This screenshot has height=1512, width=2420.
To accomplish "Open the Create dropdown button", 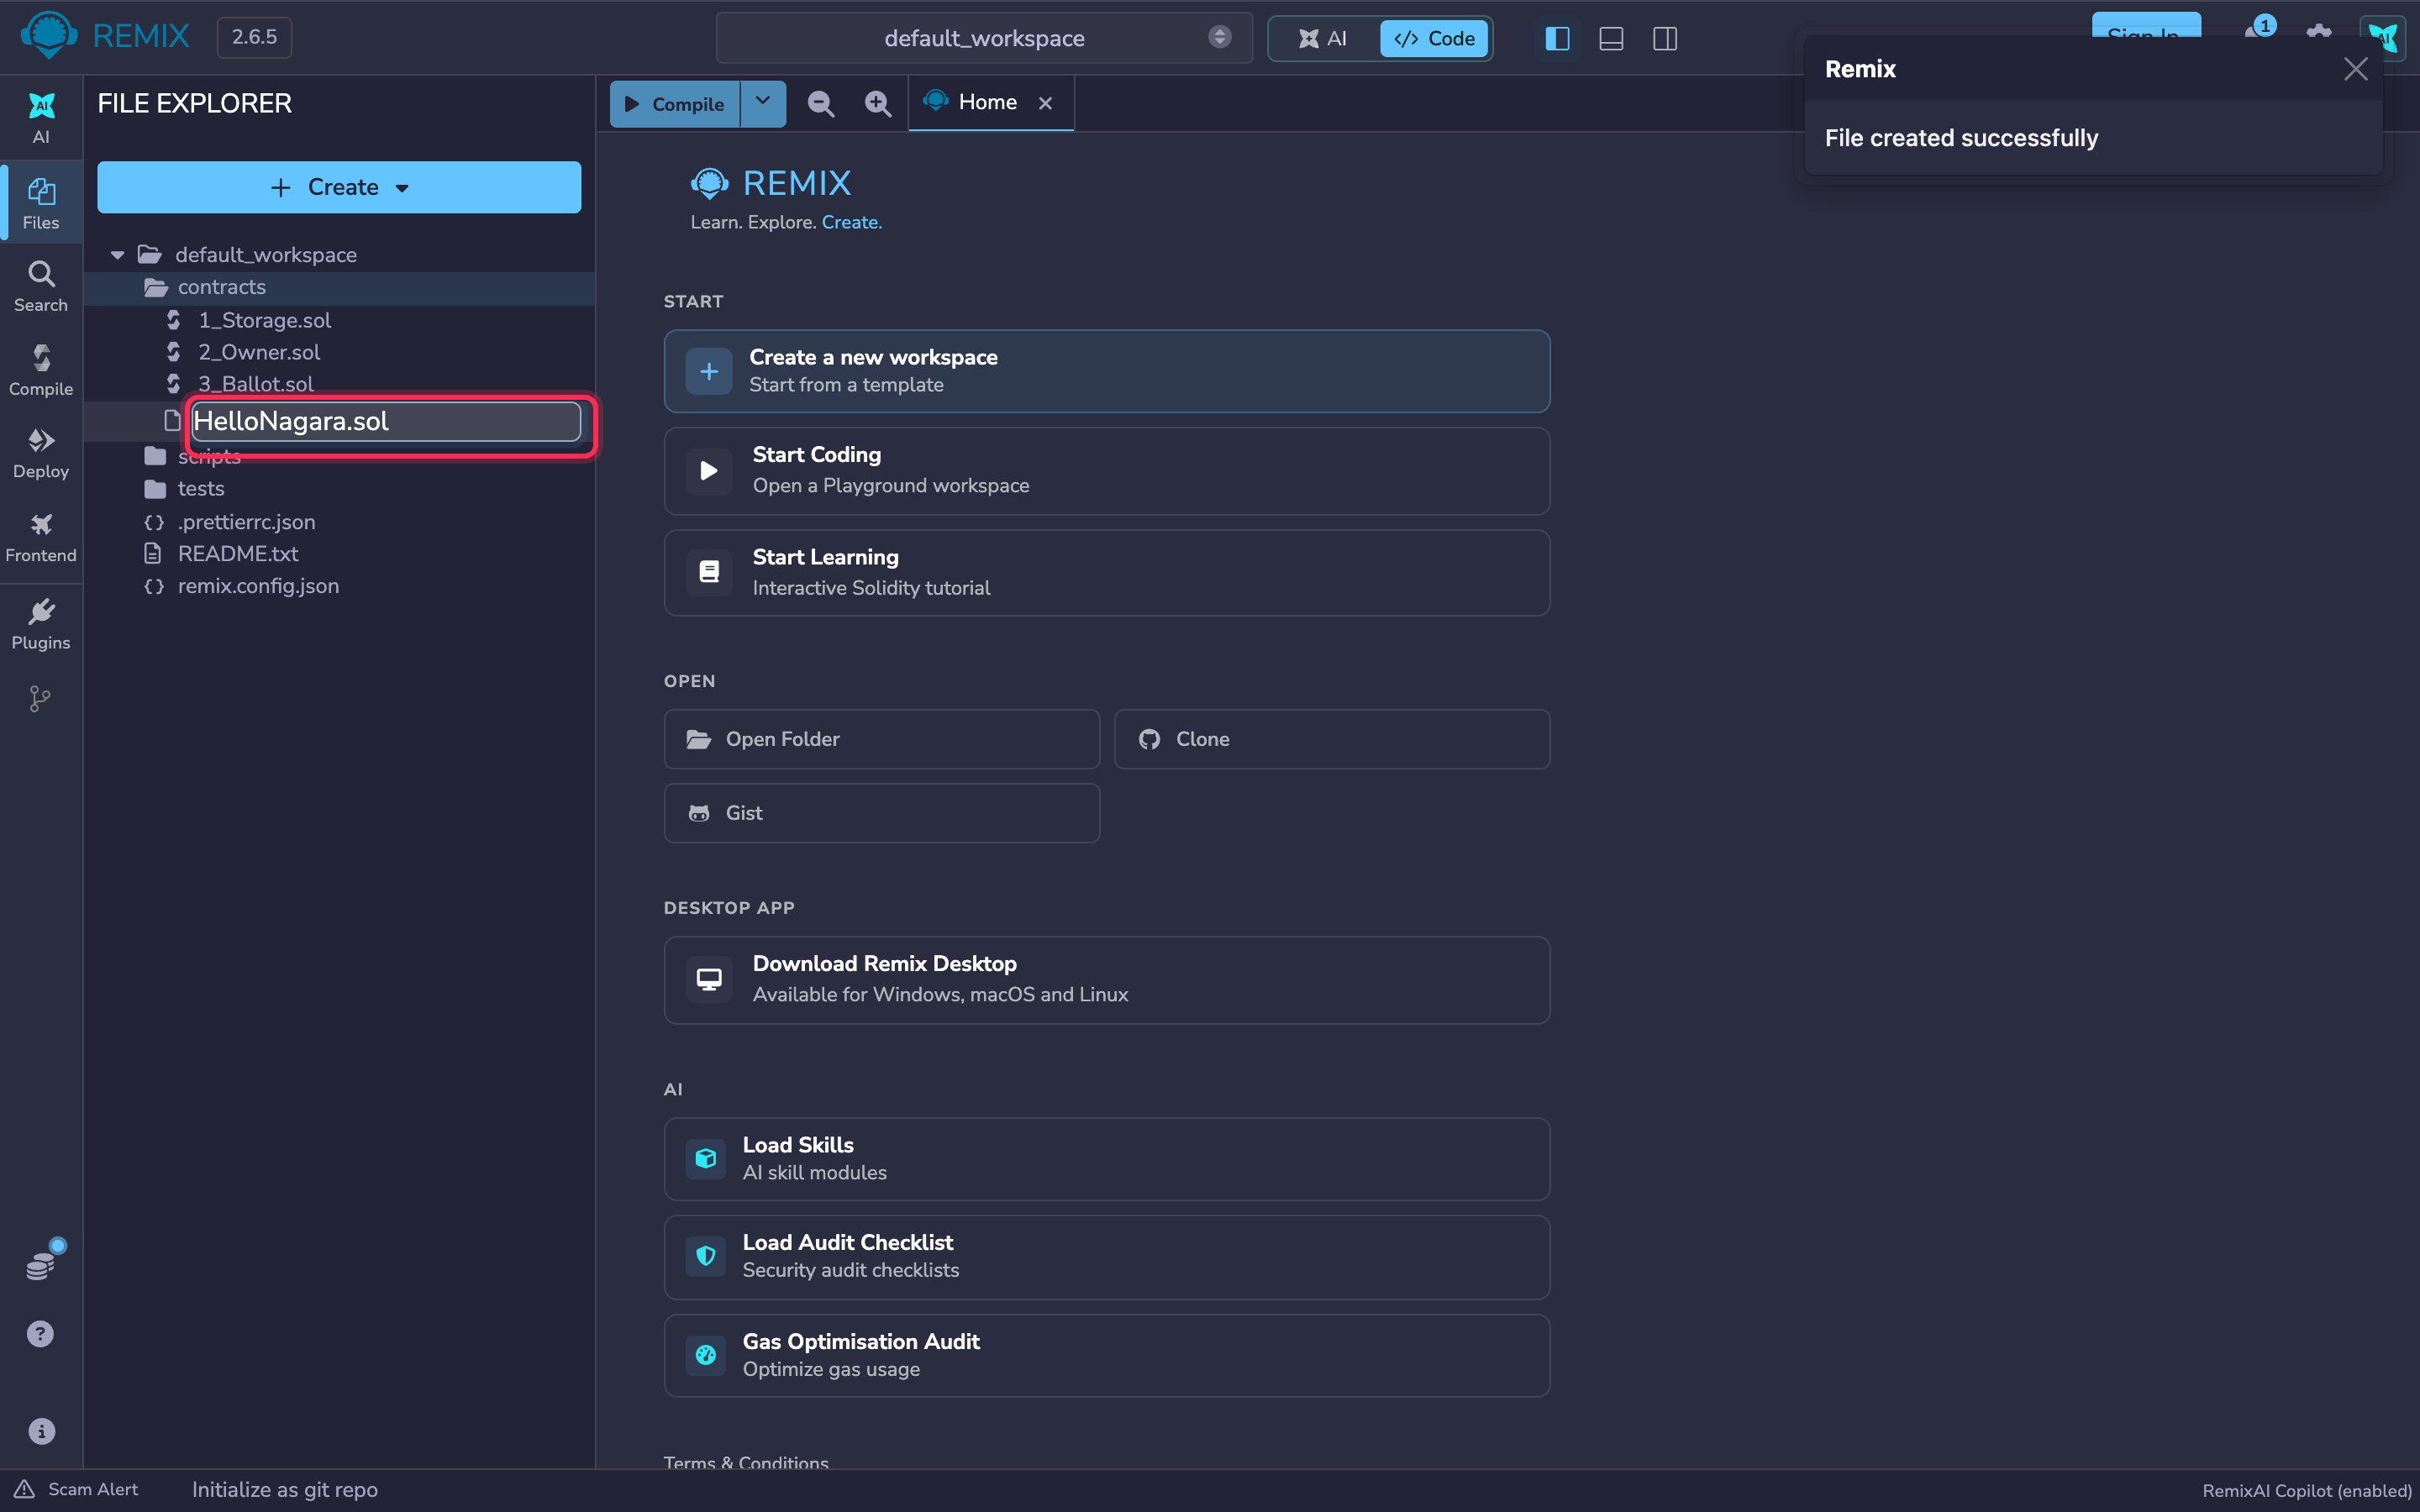I will [339, 187].
